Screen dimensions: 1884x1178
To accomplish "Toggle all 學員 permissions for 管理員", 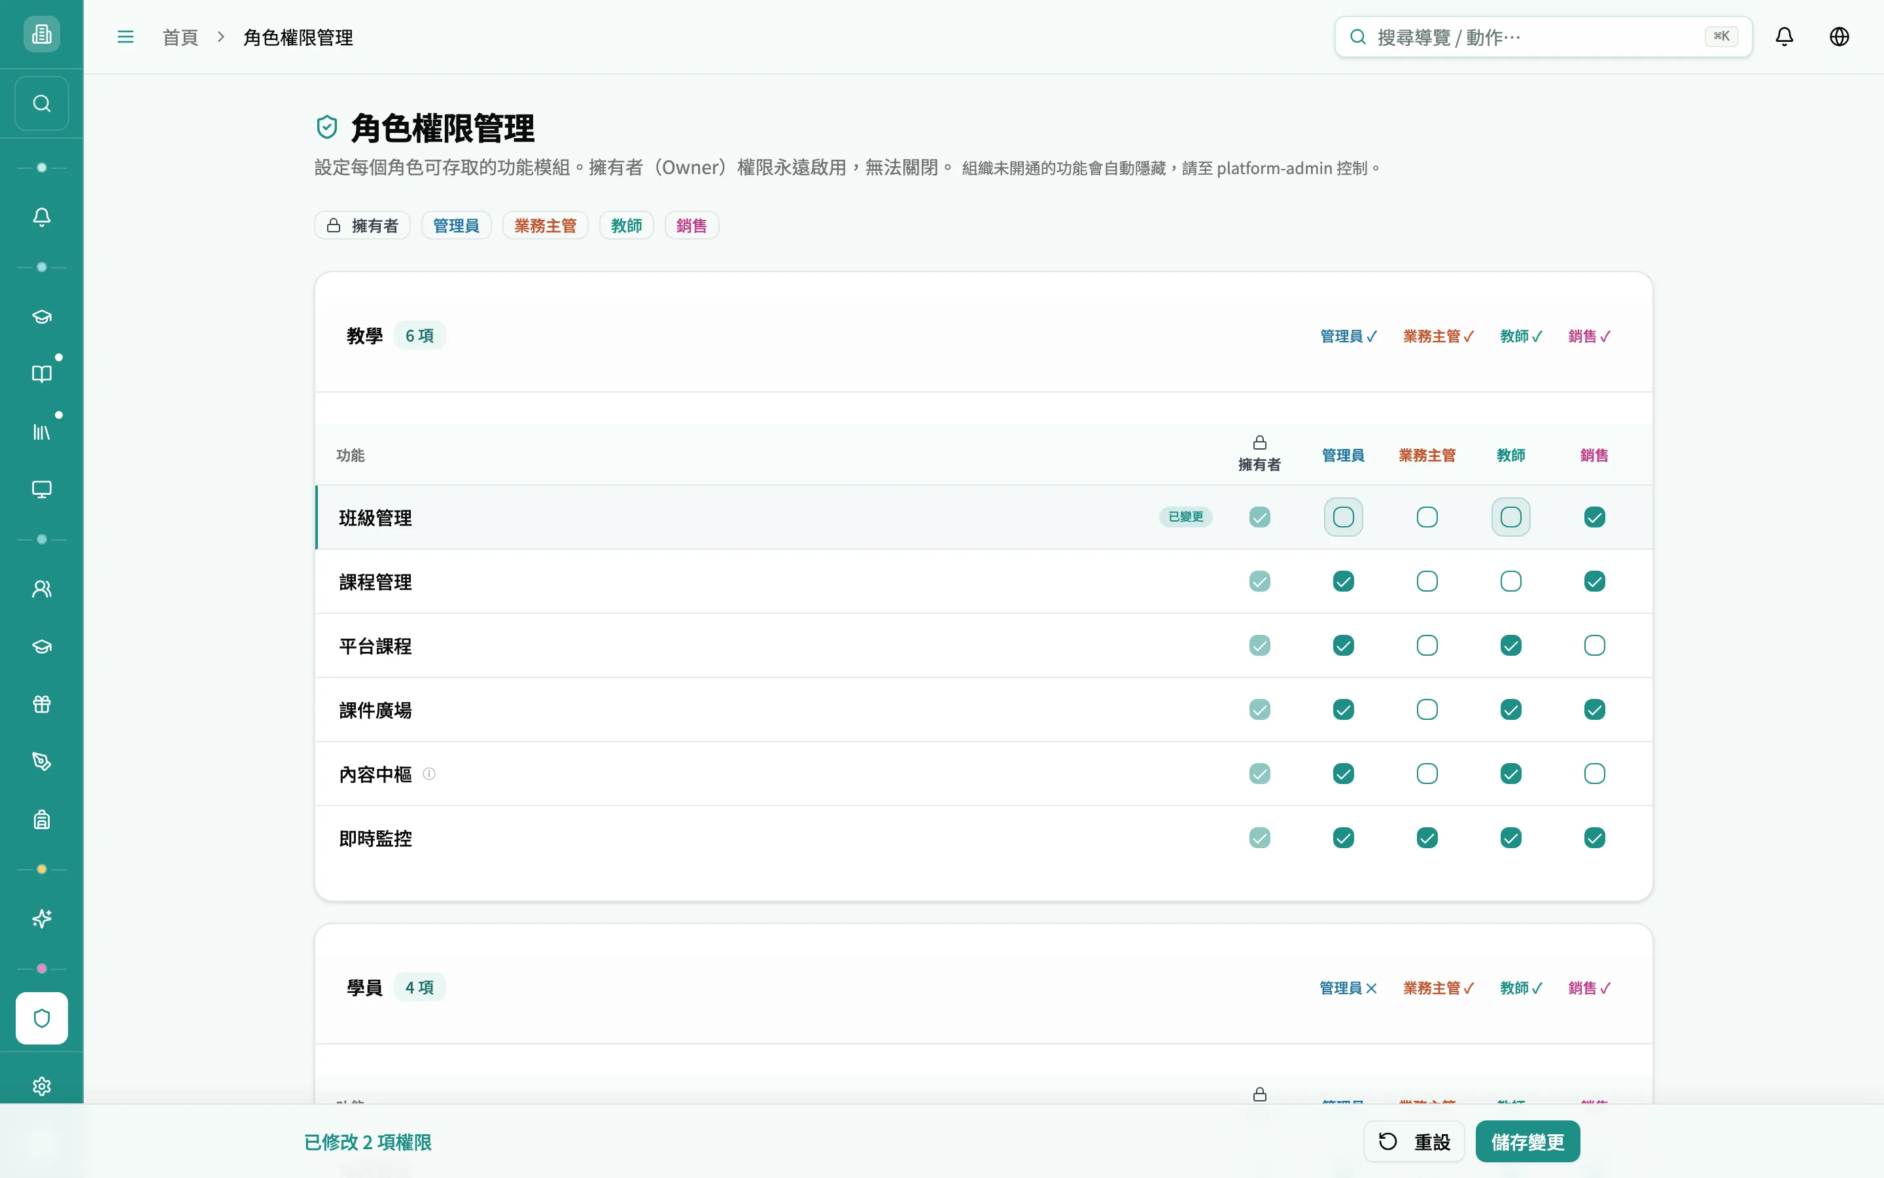I will [1348, 988].
